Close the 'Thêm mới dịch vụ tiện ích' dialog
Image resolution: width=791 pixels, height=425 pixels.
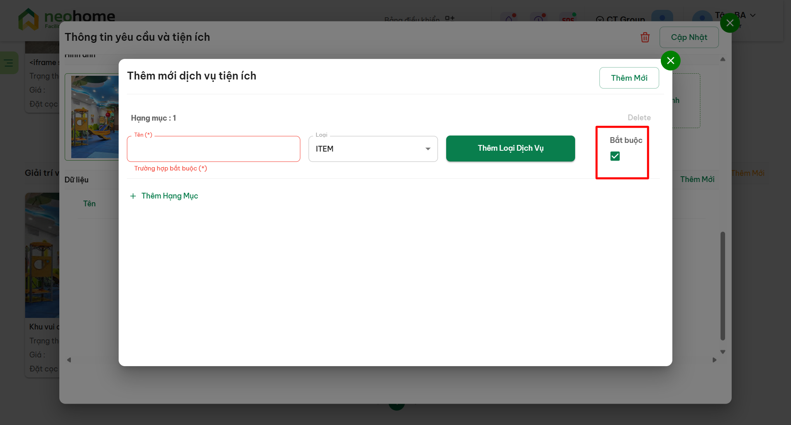[x=670, y=61]
